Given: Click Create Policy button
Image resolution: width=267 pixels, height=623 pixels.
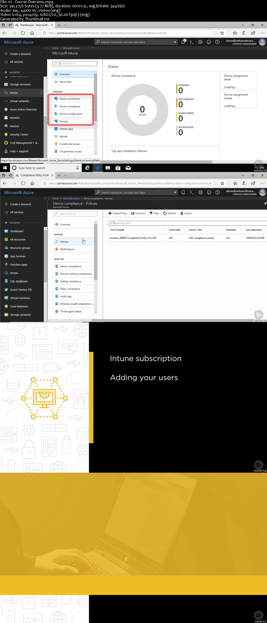Looking at the screenshot, I should [118, 213].
